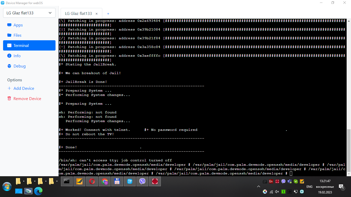Focus the terminal prompt cursor
Image resolution: width=351 pixels, height=197 pixels.
pos(291,174)
